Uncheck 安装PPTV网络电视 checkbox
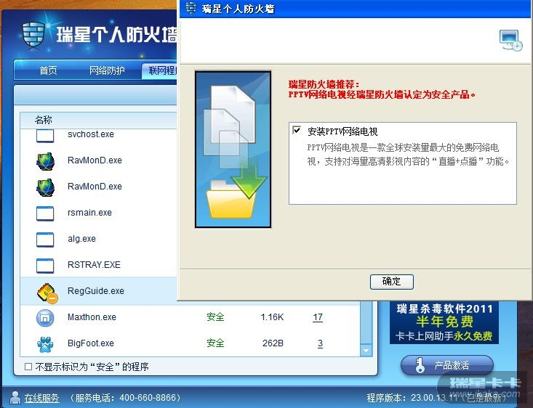533x408 pixels. click(x=297, y=130)
